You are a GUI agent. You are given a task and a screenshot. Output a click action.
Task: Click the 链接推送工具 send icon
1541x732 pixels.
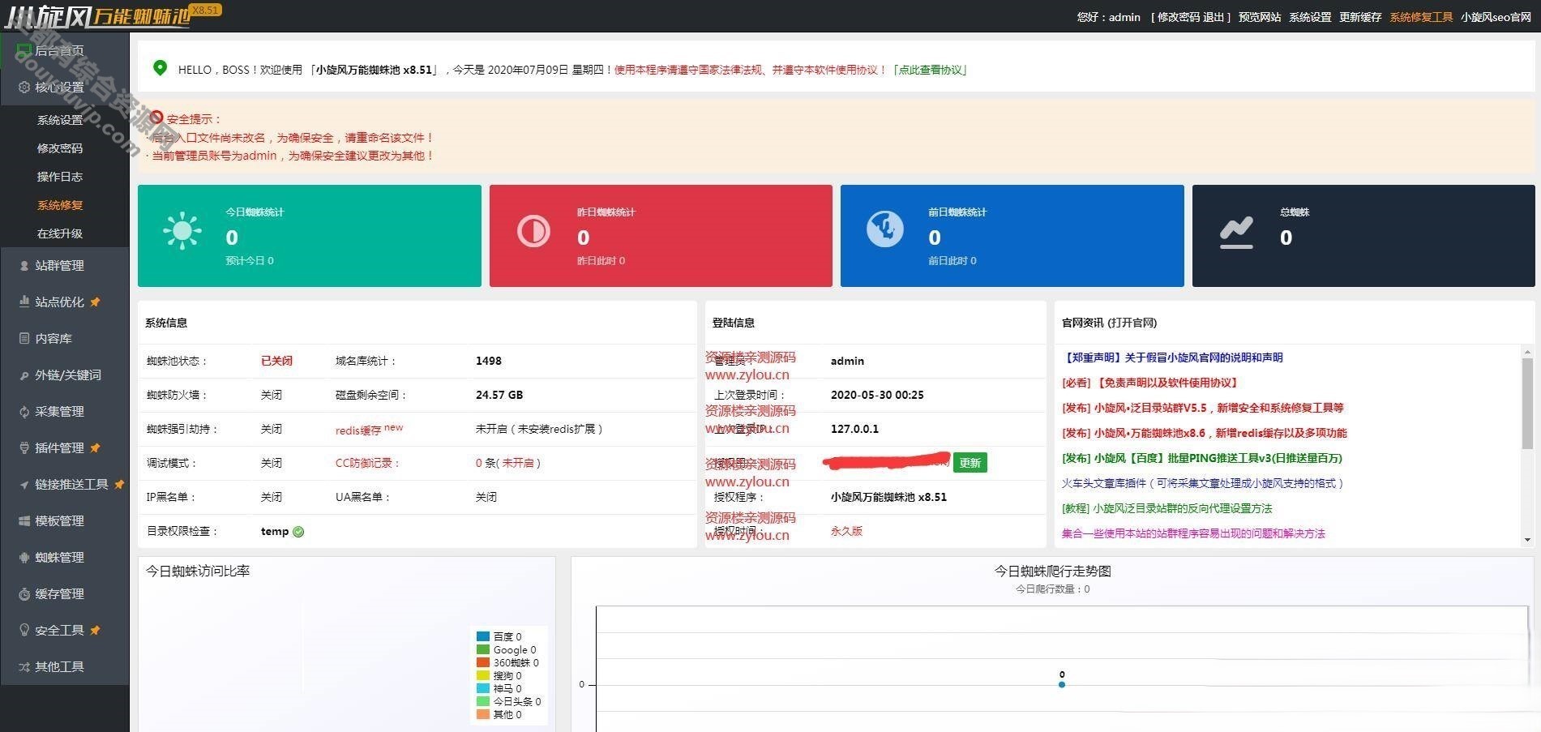(x=24, y=484)
